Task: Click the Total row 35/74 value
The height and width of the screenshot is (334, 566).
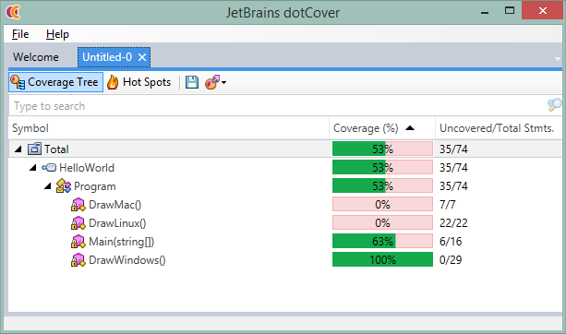Action: click(x=453, y=149)
